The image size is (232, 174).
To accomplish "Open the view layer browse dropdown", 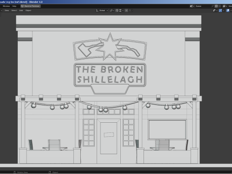I will [225, 6].
